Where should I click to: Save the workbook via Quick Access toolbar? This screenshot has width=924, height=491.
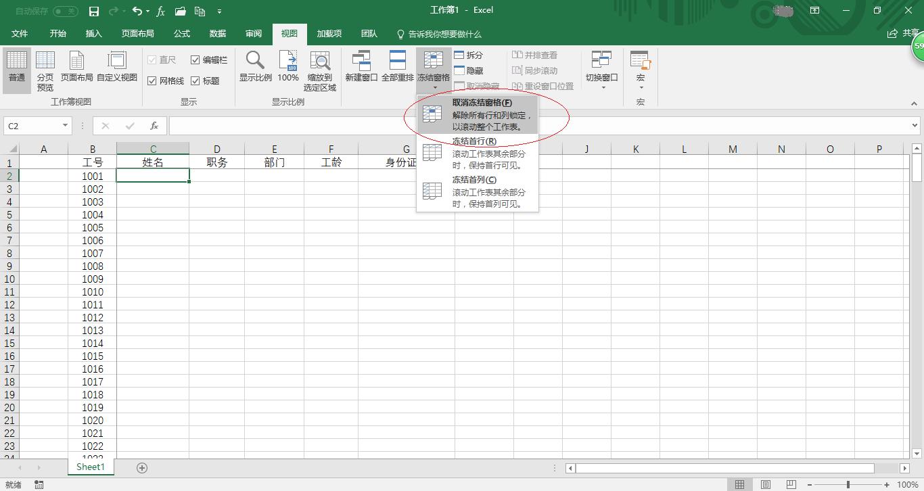94,11
